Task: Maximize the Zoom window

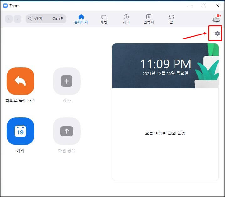Action: click(203, 6)
